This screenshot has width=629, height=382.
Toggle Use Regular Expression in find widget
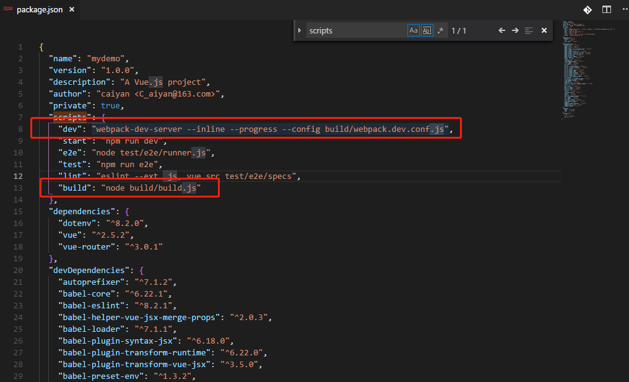pyautogui.click(x=440, y=30)
